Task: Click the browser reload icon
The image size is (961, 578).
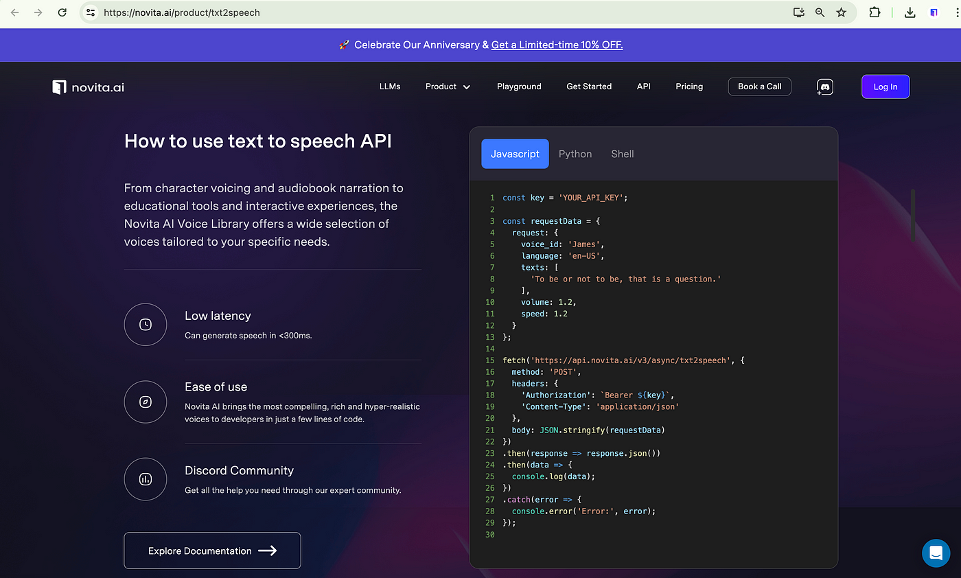Action: (62, 12)
